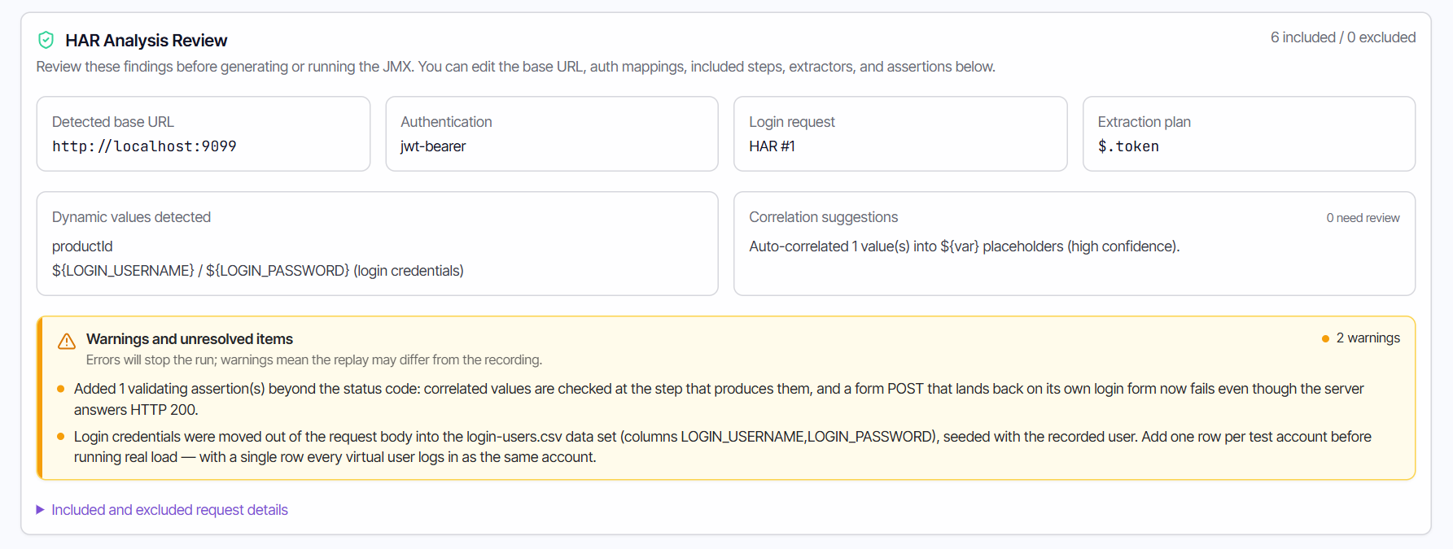Click the shield check icon beside HAR Analysis Review
This screenshot has width=1453, height=549.
[46, 40]
